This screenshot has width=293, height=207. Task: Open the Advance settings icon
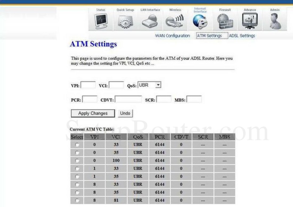[x=250, y=21]
